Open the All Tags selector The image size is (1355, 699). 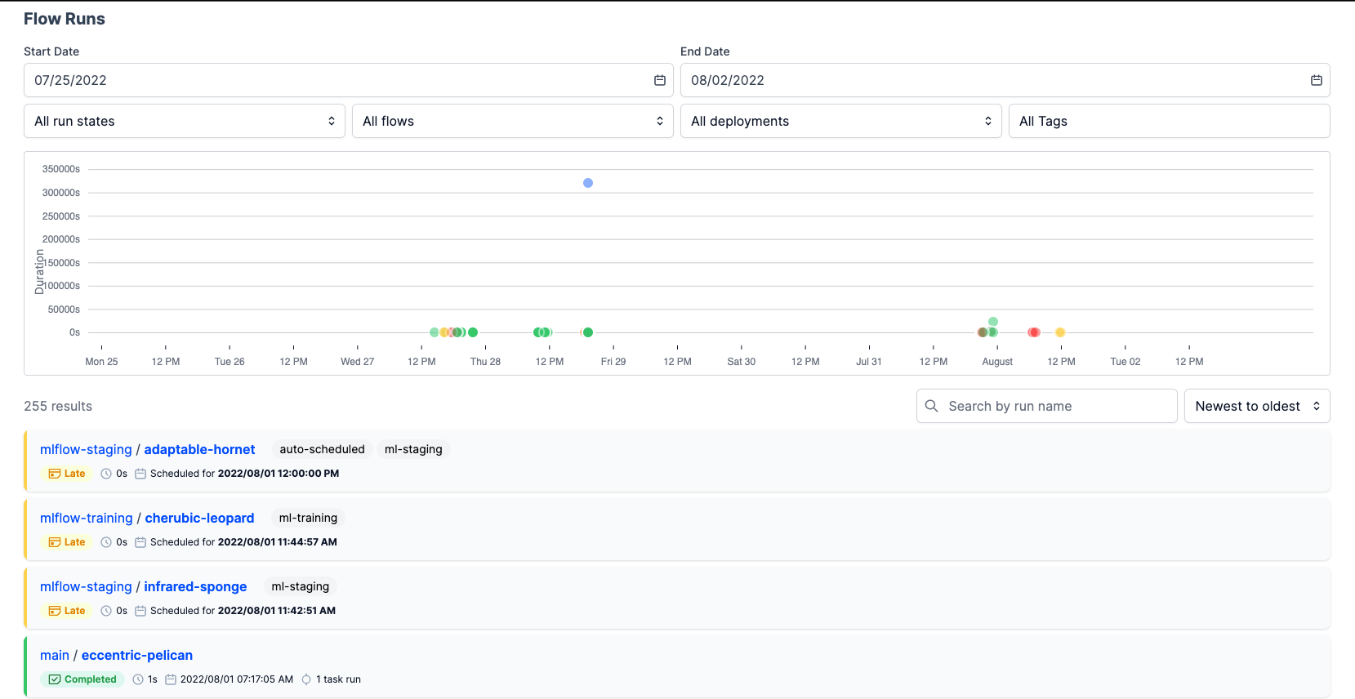pyautogui.click(x=1170, y=121)
